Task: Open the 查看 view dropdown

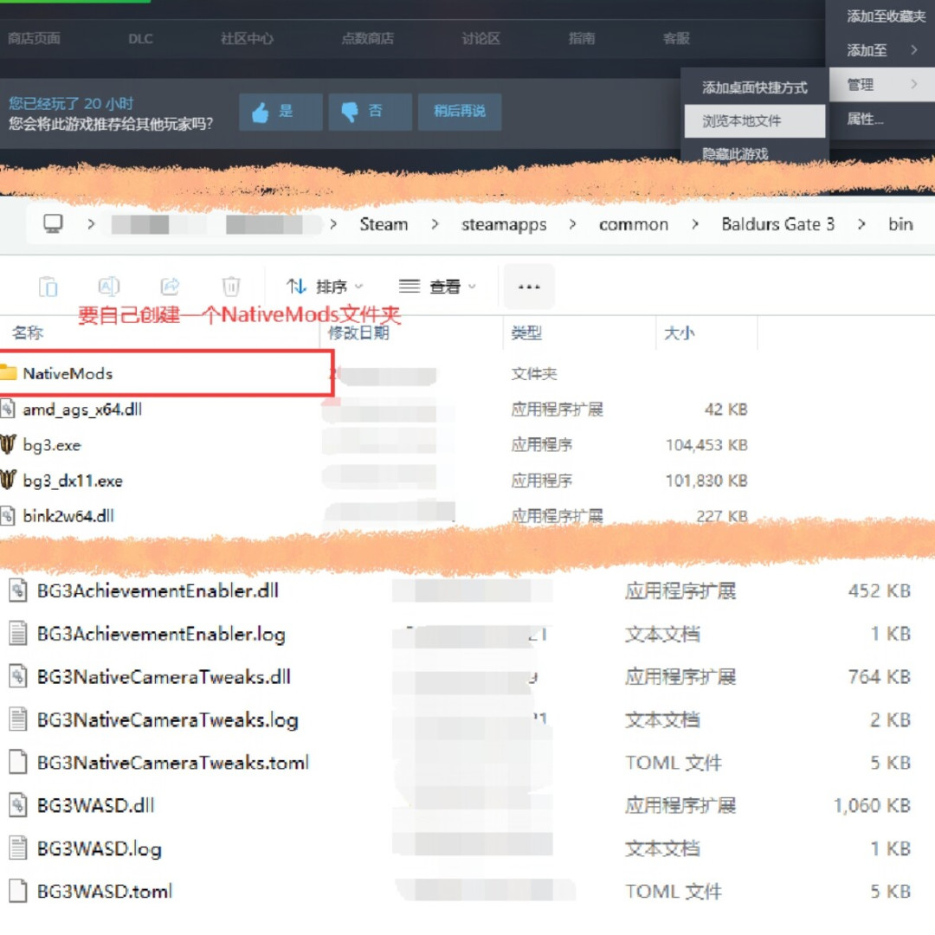Action: (x=437, y=287)
